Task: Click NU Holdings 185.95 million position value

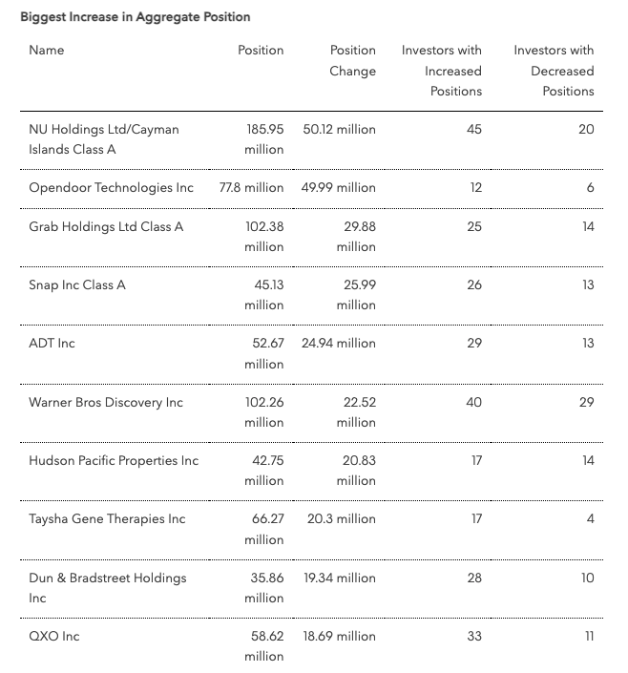Action: pyautogui.click(x=264, y=139)
